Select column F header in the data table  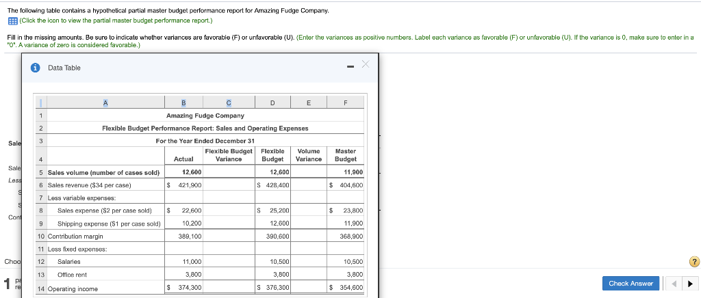click(x=346, y=103)
